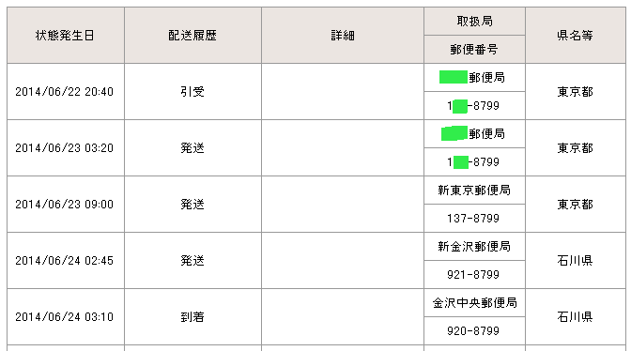Click the 詳細 column header
The image size is (631, 351).
(x=343, y=36)
